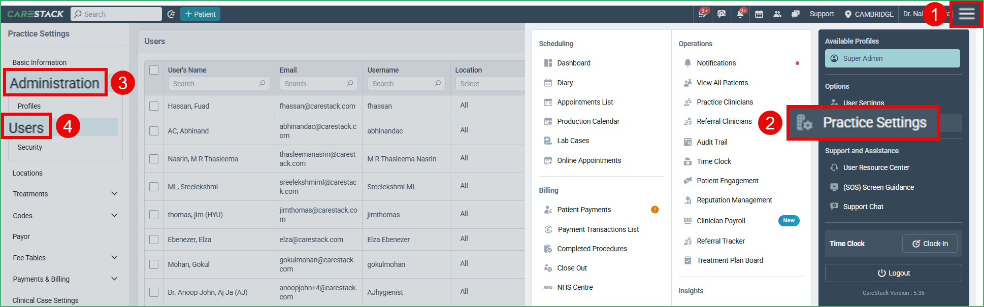Open the messages speech bubble icon

tap(721, 14)
